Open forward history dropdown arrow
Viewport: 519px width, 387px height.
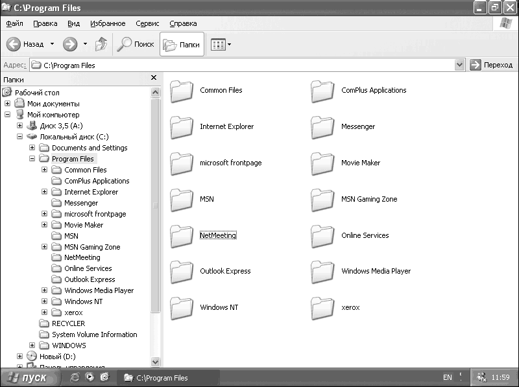(85, 43)
